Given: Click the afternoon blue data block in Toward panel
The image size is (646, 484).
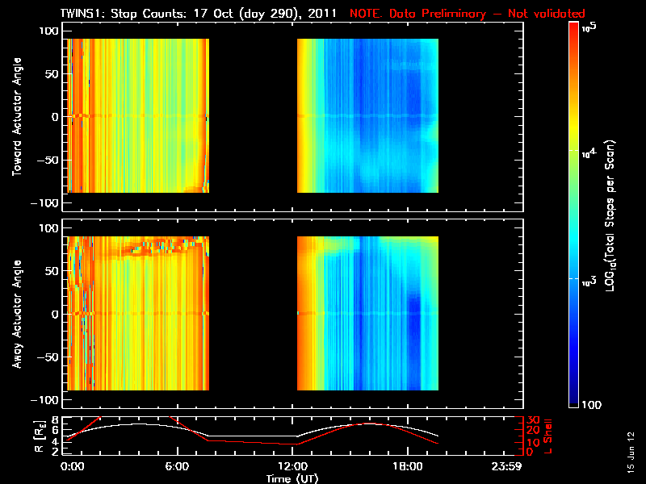Looking at the screenshot, I should [x=367, y=115].
